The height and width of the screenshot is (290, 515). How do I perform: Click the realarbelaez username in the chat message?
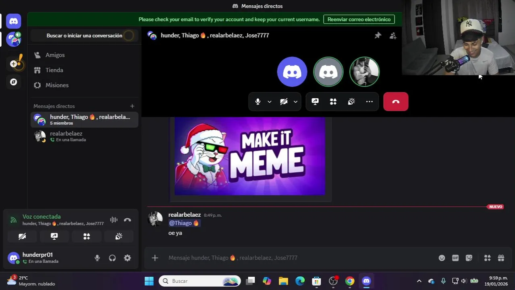point(185,215)
